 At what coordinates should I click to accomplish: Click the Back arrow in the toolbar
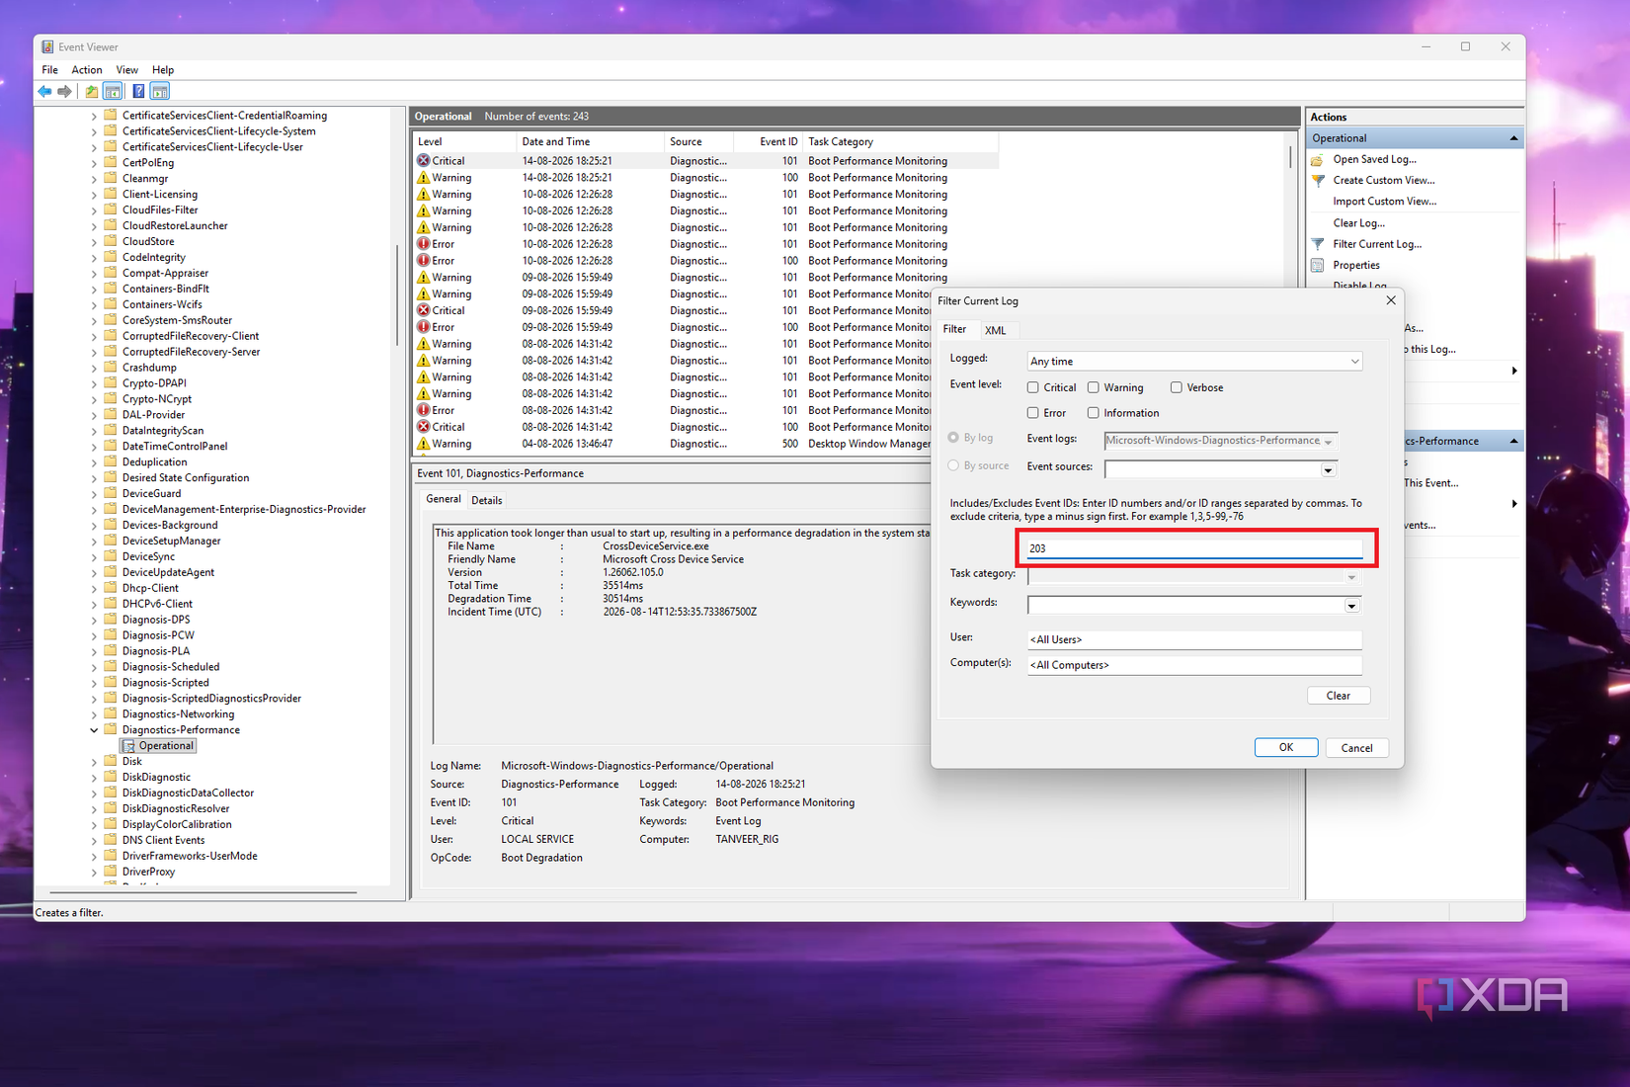click(44, 91)
